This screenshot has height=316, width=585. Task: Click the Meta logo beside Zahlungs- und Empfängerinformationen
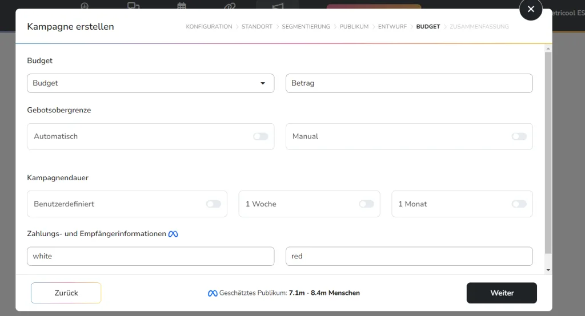173,234
